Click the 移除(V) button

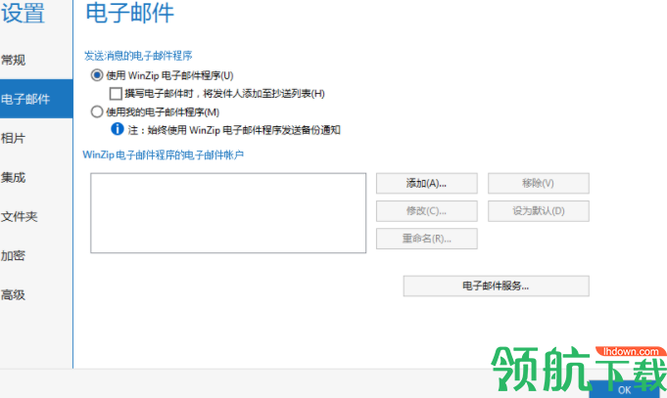point(538,183)
